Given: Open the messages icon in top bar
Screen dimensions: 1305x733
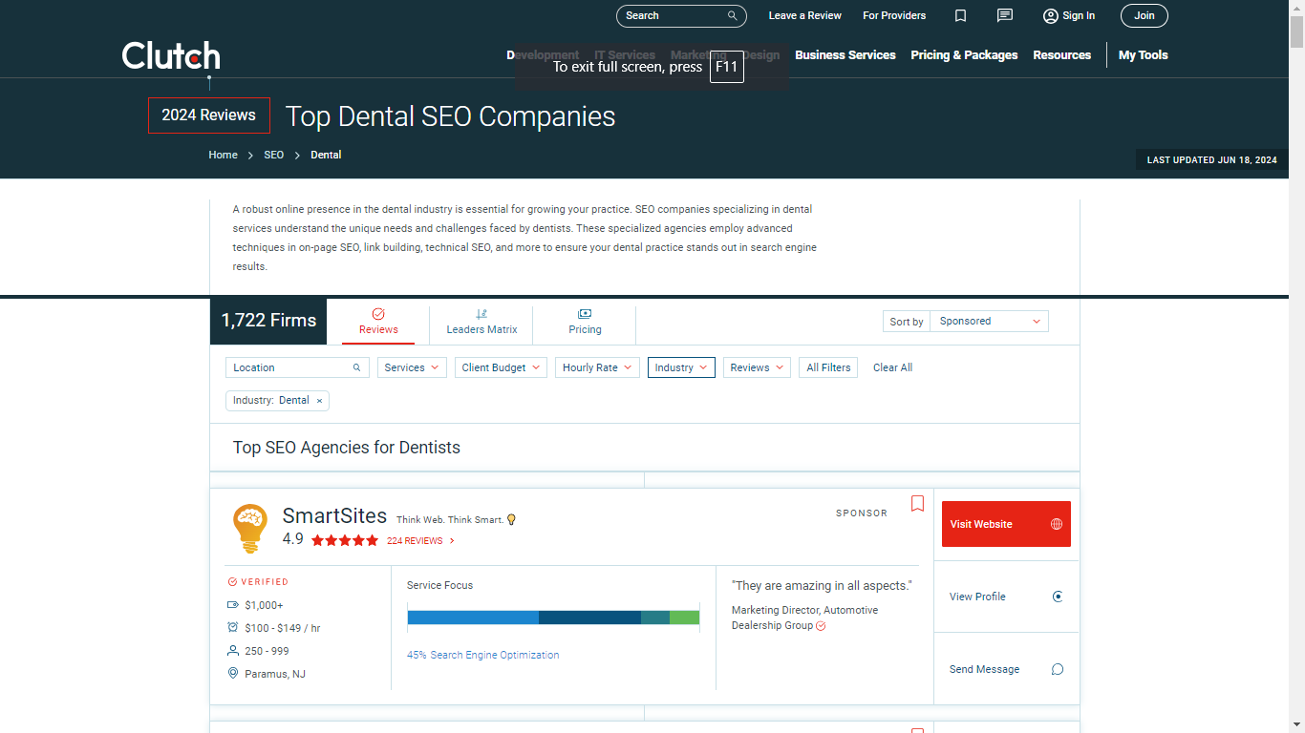Looking at the screenshot, I should (1005, 15).
